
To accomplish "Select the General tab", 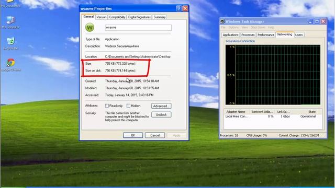I will (88, 17).
